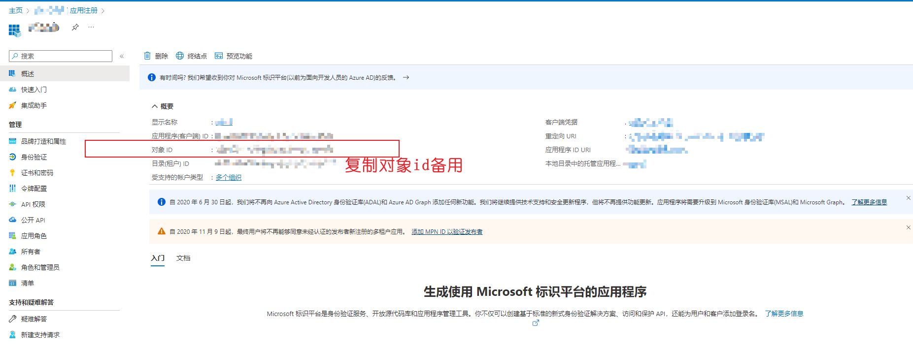The height and width of the screenshot is (352, 913).
Task: Pin this app registration page
Action: (x=75, y=28)
